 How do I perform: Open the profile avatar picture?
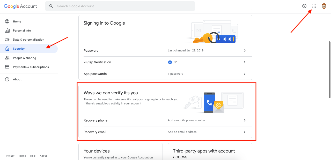click(324, 6)
